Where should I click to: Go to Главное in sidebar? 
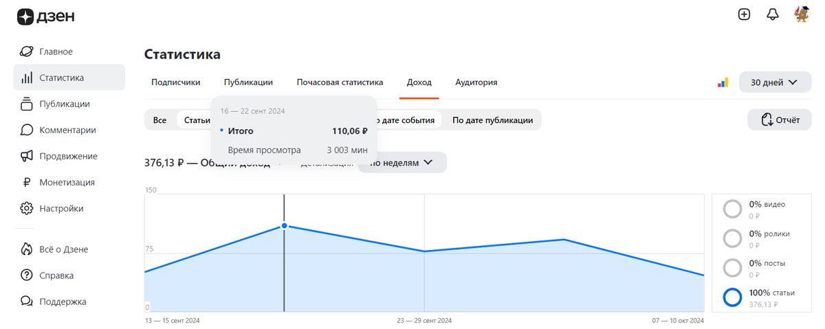(56, 52)
